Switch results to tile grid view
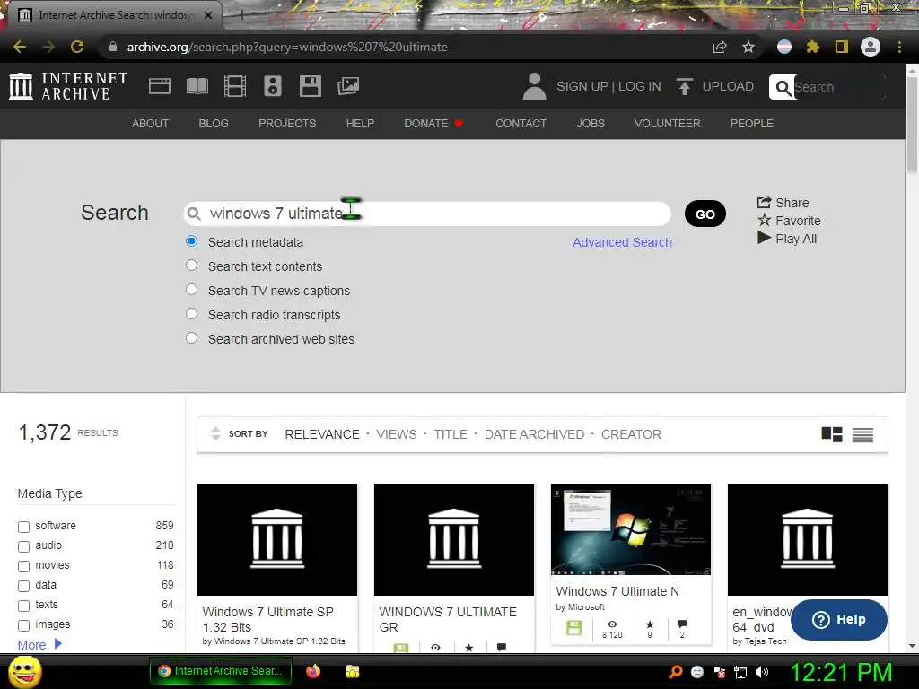 pyautogui.click(x=832, y=434)
